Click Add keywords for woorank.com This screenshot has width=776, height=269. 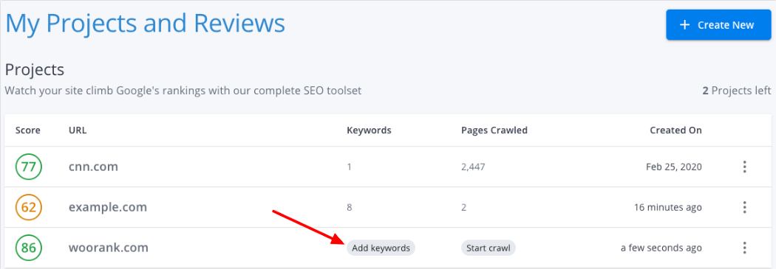click(381, 248)
